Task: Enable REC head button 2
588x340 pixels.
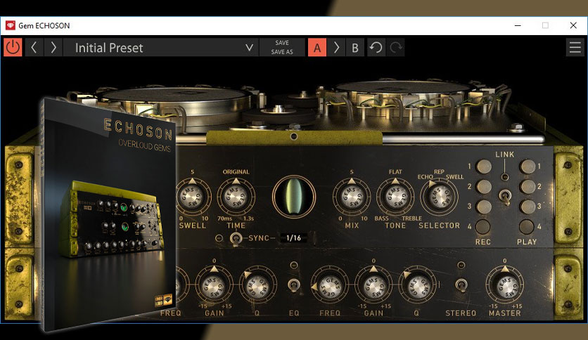Action: click(483, 186)
